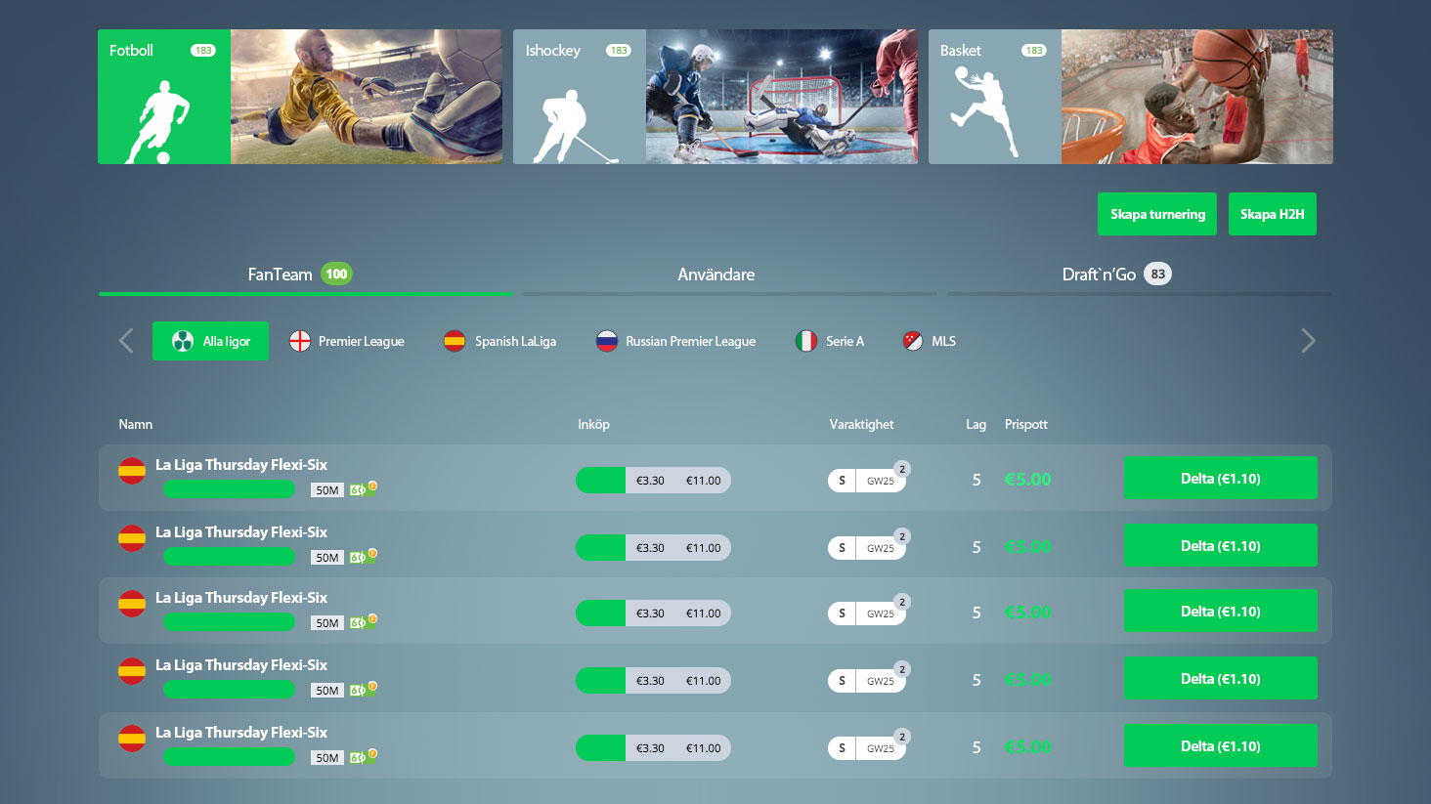Click the Inköp column header
Screen dimensions: 1431x804
click(x=593, y=424)
